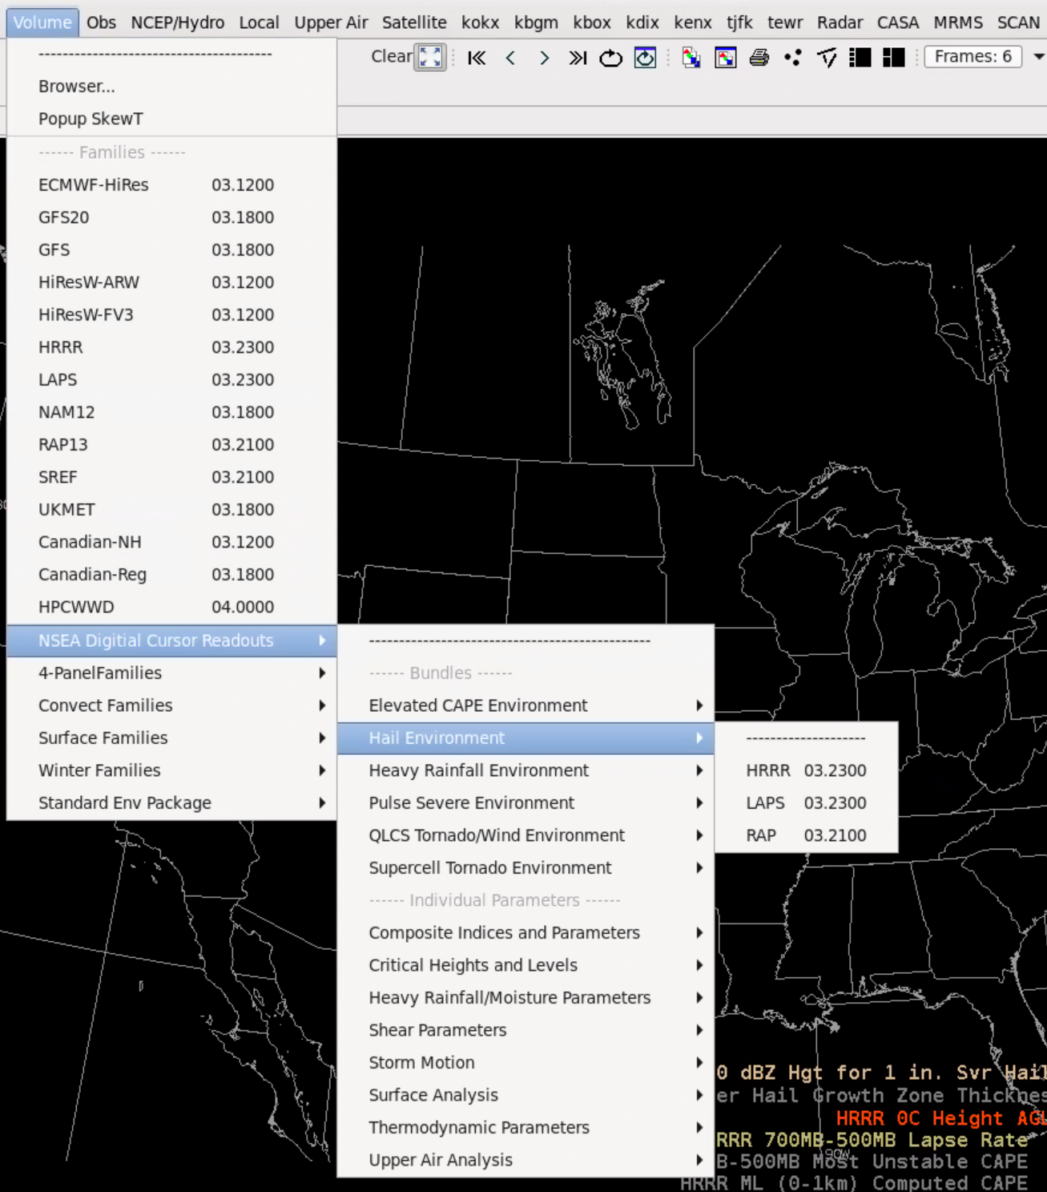1047x1192 pixels.
Task: Choose RAP 03.2100 in Hail submenu
Action: 806,835
